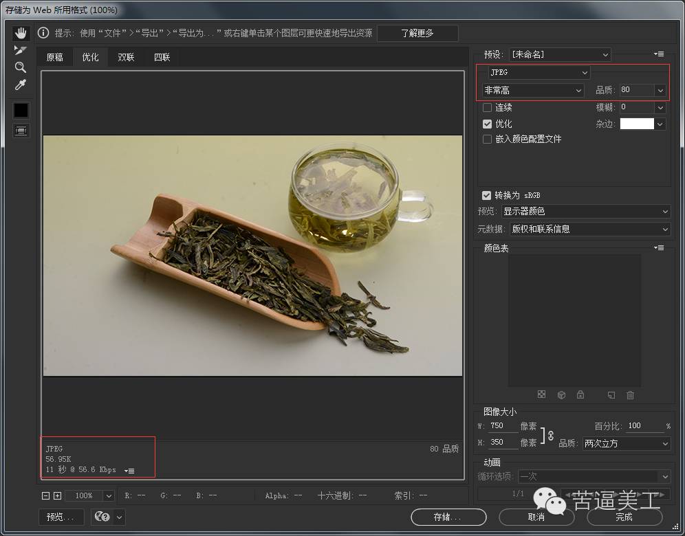This screenshot has width=685, height=536.
Task: Uncheck the 优化 checkbox
Action: (x=487, y=124)
